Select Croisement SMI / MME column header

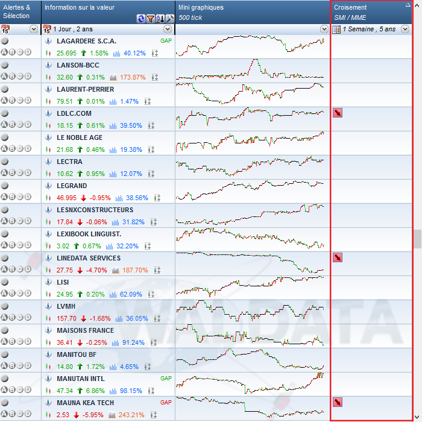click(x=371, y=12)
